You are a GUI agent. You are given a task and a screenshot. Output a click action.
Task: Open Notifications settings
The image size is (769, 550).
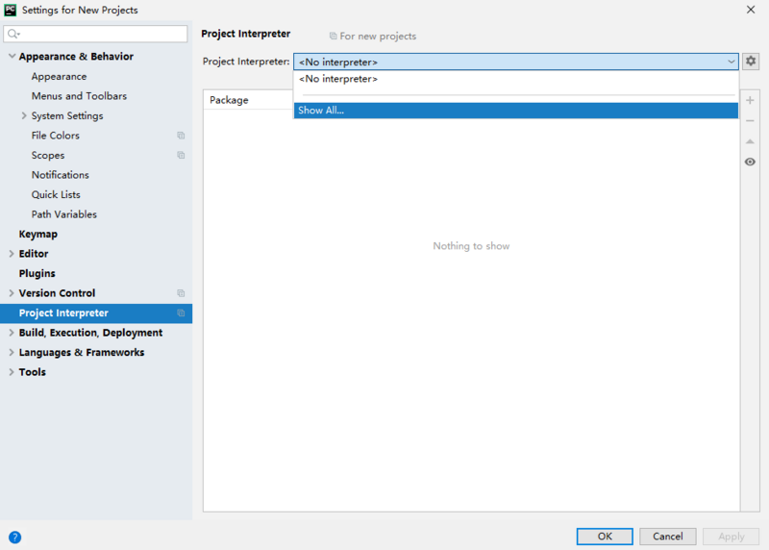pos(61,175)
